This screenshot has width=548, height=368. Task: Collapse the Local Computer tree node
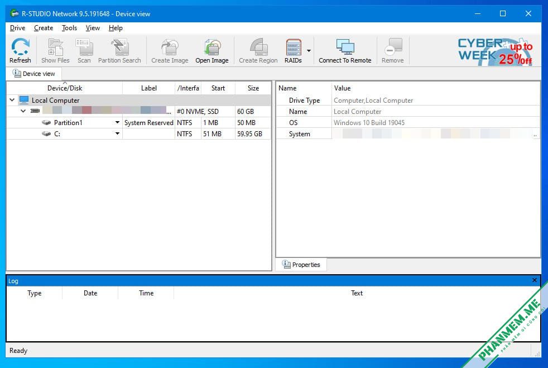pos(12,100)
